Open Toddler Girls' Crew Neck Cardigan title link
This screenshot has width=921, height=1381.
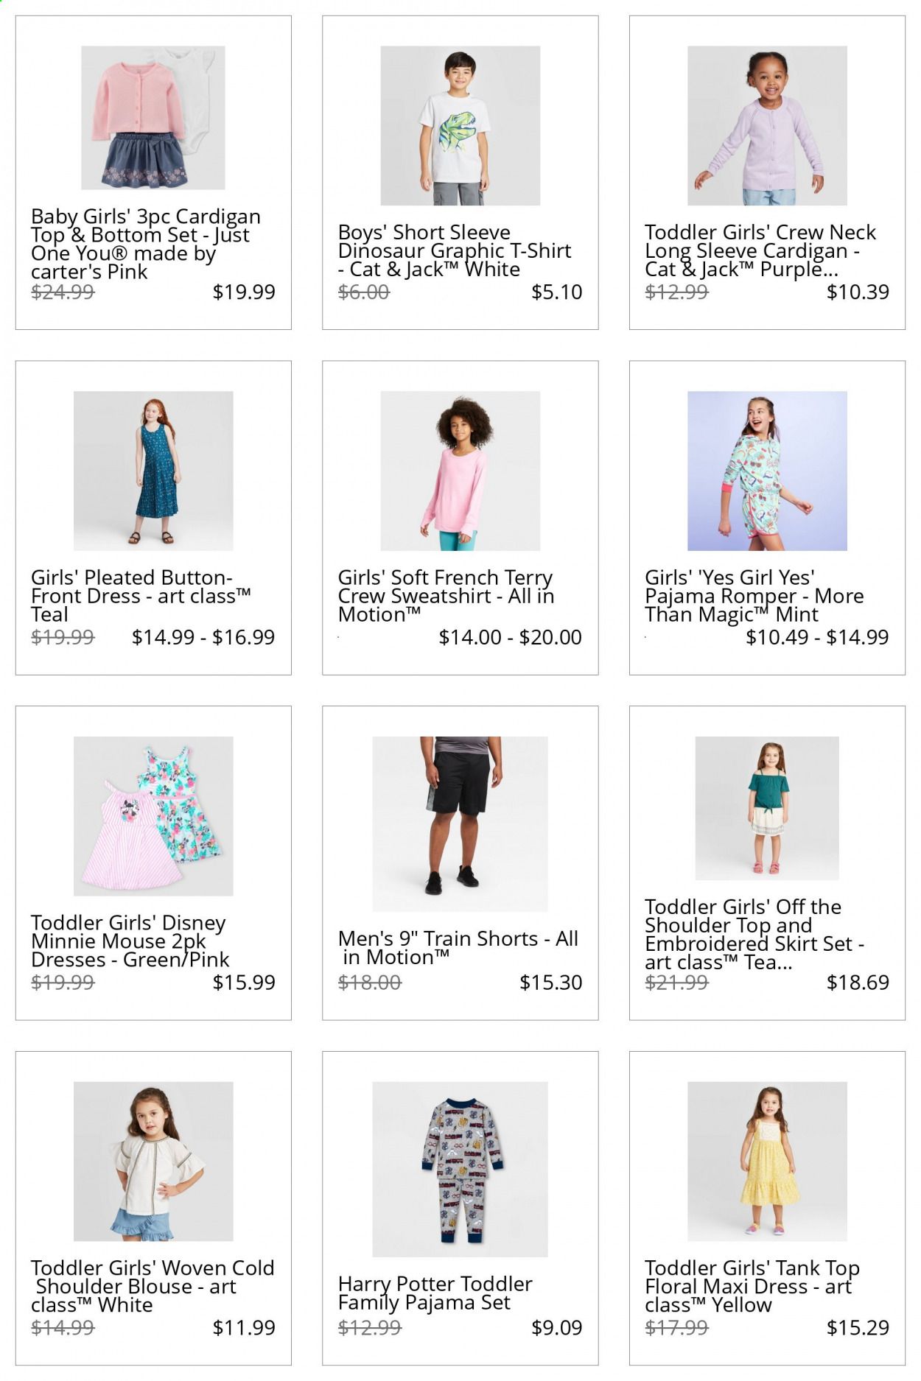[x=760, y=251]
